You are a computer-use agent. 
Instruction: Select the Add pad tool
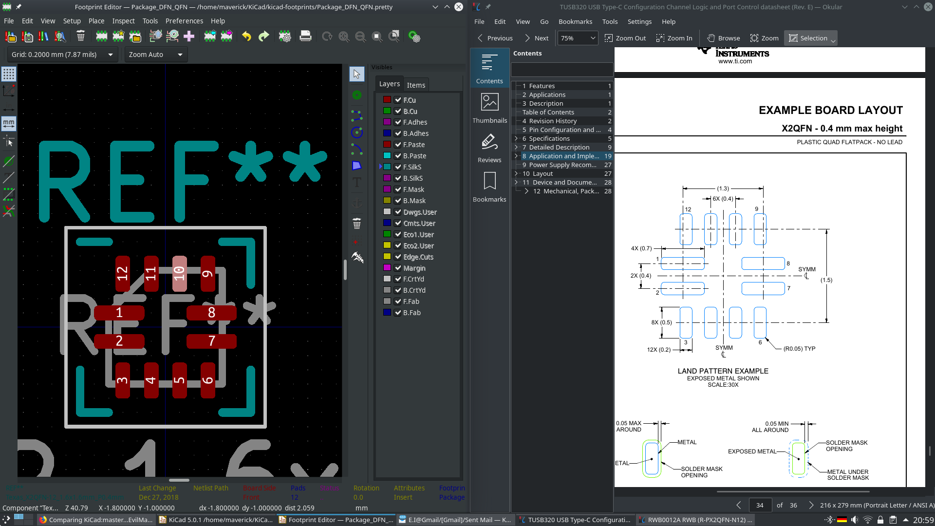[x=357, y=95]
